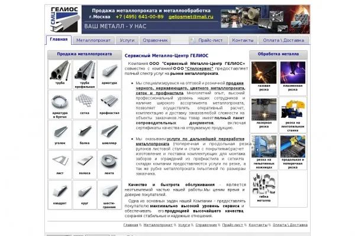Open the Контакты tab
The height and width of the screenshot is (236, 355).
[243, 41]
